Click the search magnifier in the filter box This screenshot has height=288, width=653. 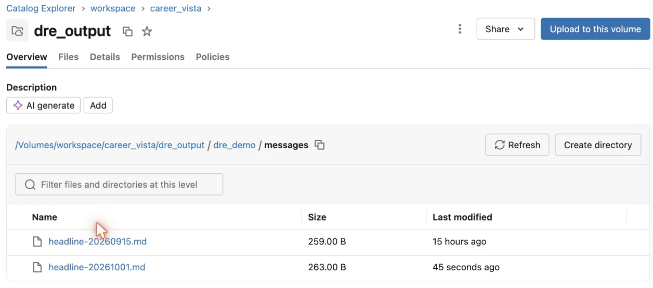[30, 185]
